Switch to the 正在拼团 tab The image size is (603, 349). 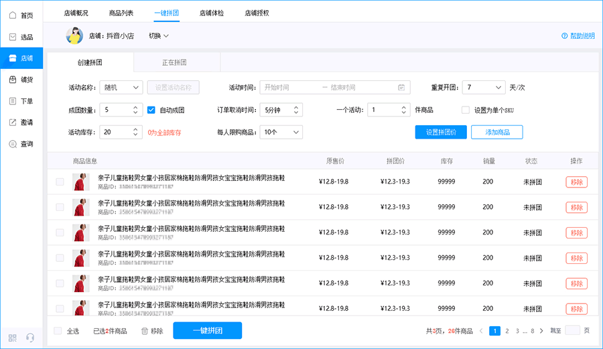(x=174, y=62)
